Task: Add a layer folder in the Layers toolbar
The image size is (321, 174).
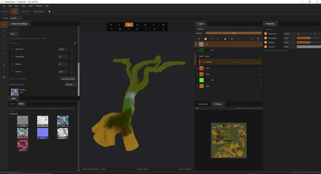Action: click(212, 39)
